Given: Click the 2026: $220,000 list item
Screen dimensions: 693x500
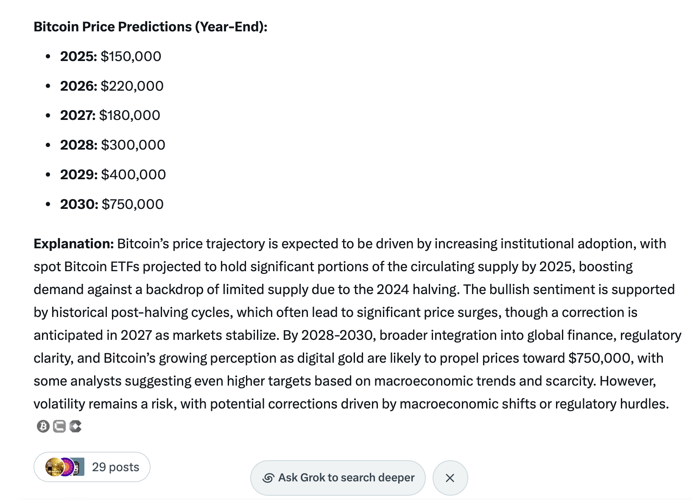Looking at the screenshot, I should pyautogui.click(x=112, y=86).
